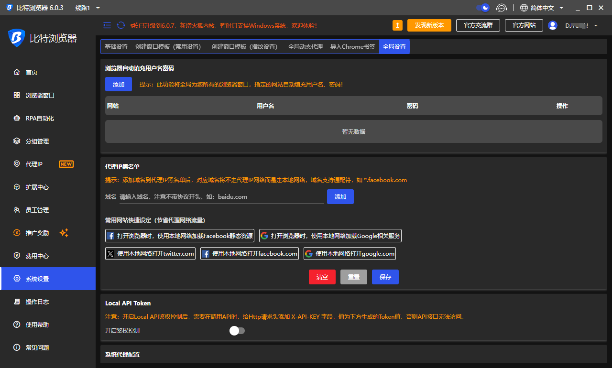Open 代理IP location pin icon

17,164
